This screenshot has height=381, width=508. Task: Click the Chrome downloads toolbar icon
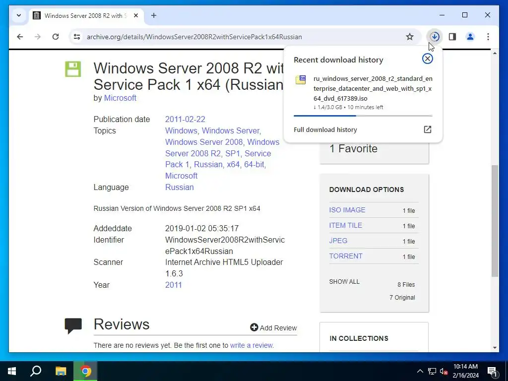(x=435, y=37)
